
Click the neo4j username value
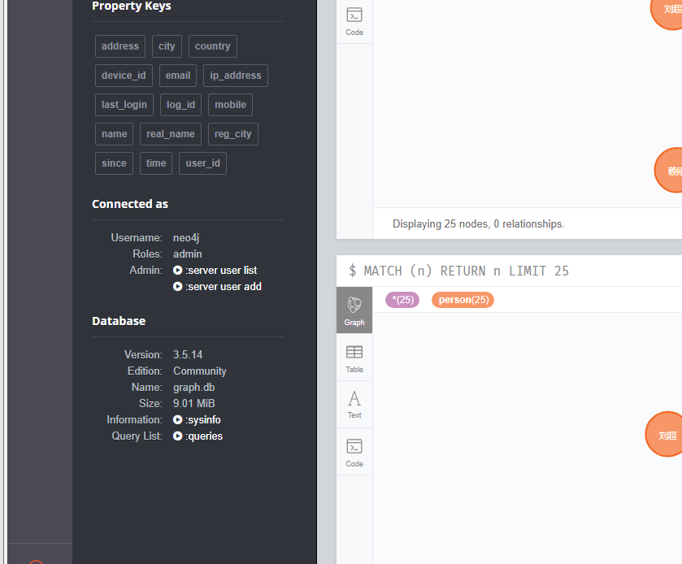pyautogui.click(x=186, y=238)
